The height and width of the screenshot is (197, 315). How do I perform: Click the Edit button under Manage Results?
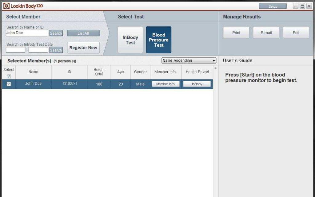(x=296, y=33)
